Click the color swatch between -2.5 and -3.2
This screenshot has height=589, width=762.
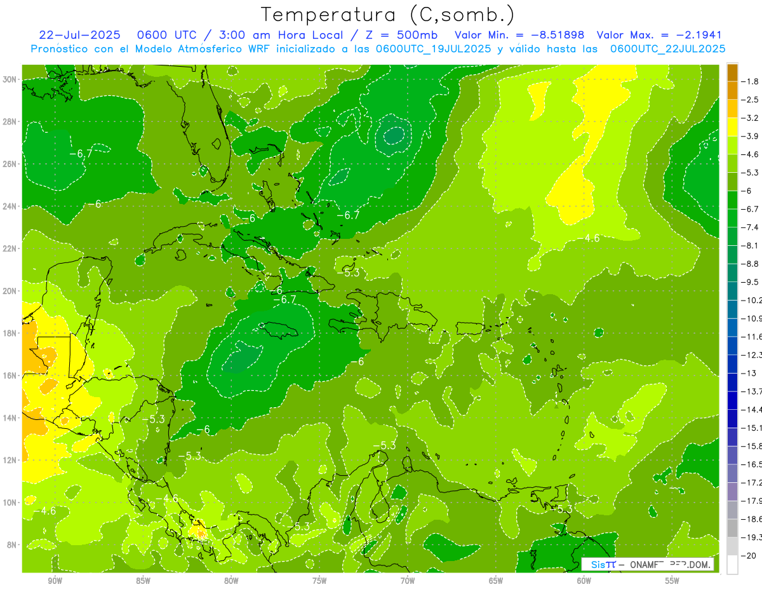point(733,109)
